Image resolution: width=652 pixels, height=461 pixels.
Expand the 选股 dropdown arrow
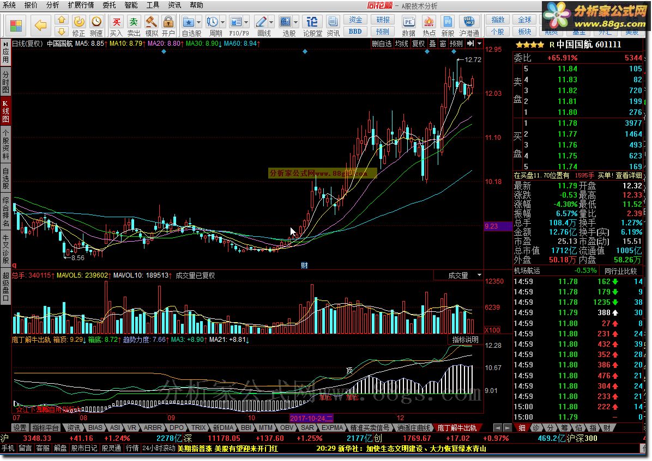click(x=296, y=22)
